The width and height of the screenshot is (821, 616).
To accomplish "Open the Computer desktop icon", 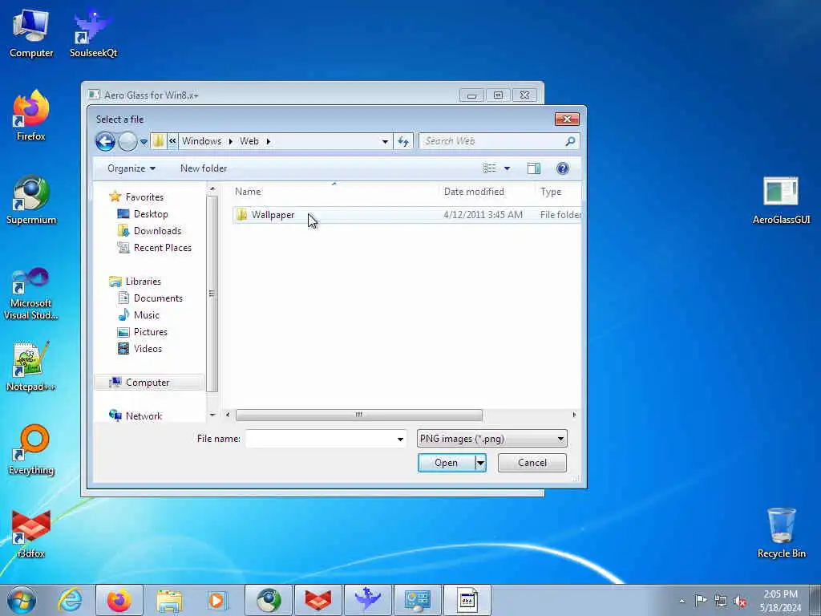I will (x=31, y=32).
